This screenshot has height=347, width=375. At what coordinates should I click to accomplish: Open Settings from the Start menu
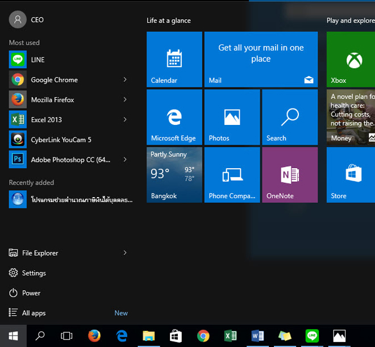[x=34, y=273]
